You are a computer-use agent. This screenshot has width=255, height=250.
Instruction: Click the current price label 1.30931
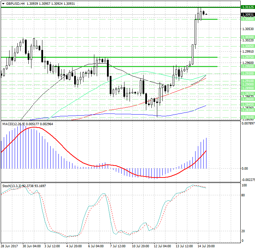[x=247, y=15]
